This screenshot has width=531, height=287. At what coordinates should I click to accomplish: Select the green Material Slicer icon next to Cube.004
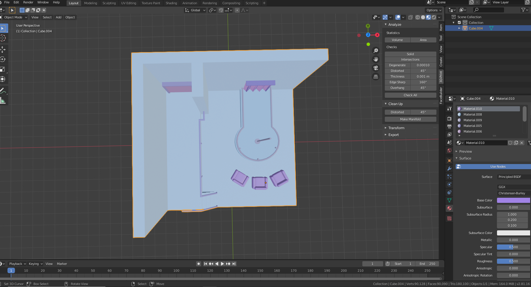tap(492, 28)
